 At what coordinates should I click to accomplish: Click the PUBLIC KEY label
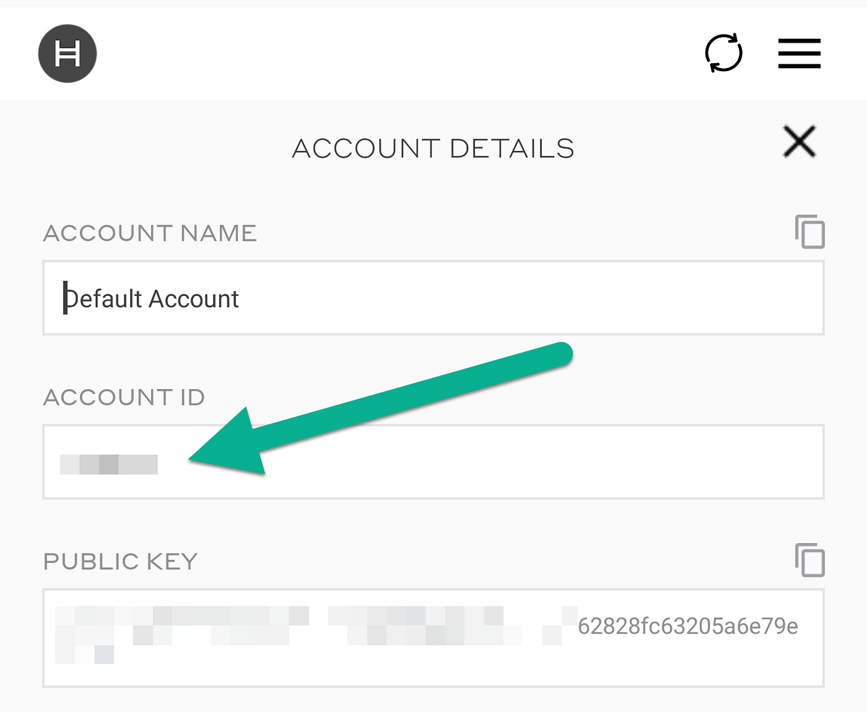[x=120, y=561]
